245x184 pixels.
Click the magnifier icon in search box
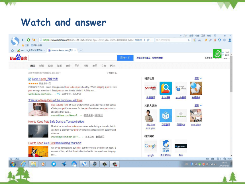189,40
